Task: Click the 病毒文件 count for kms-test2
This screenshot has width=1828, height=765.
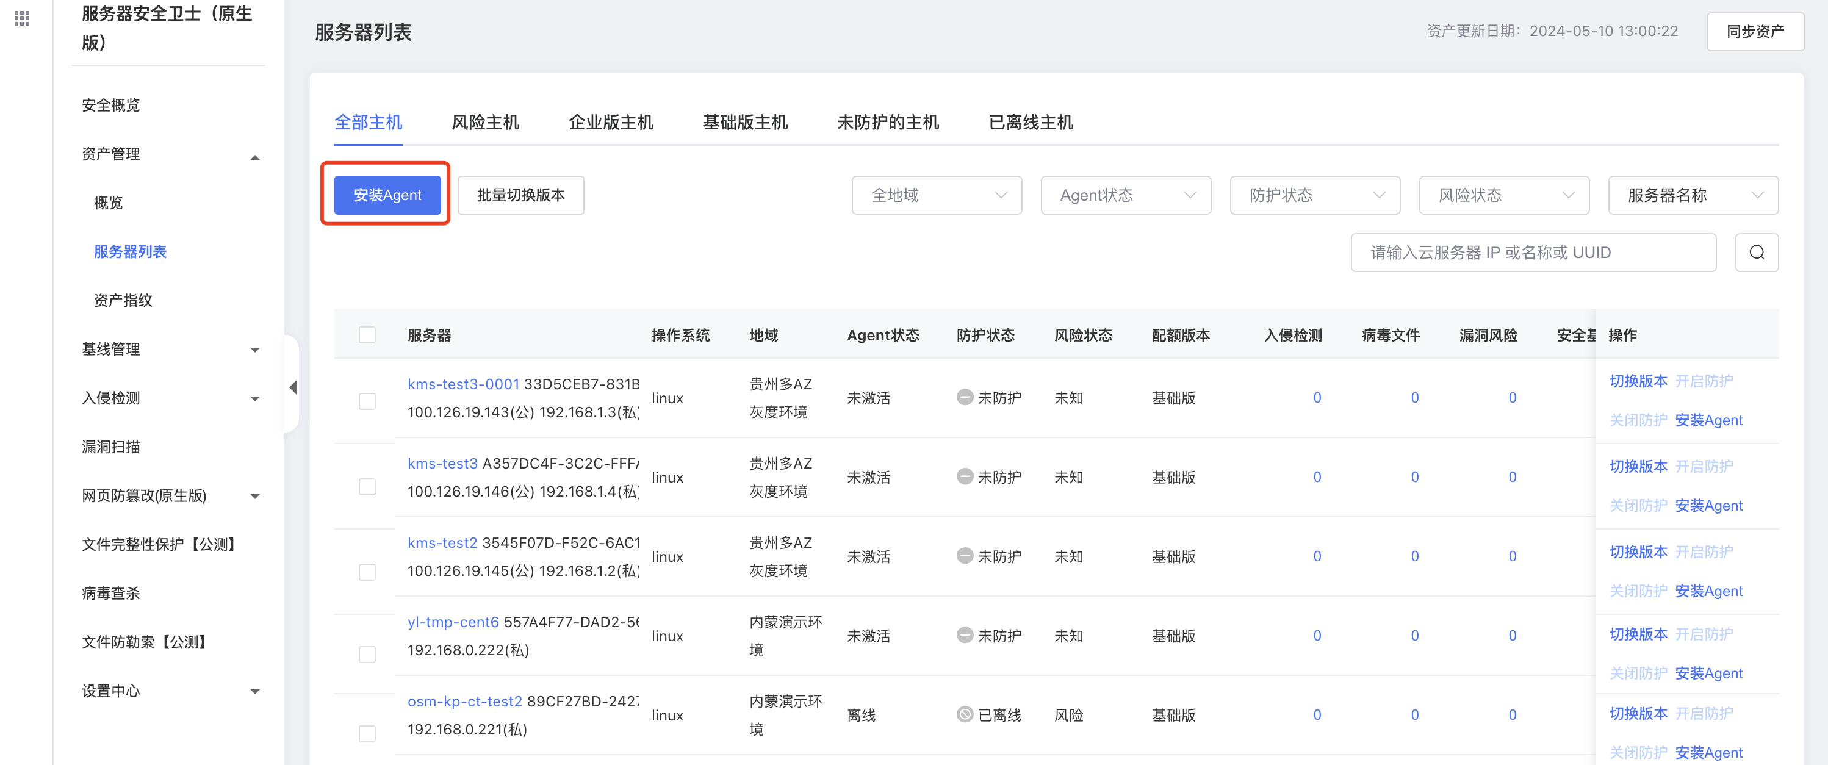Action: pyautogui.click(x=1414, y=556)
